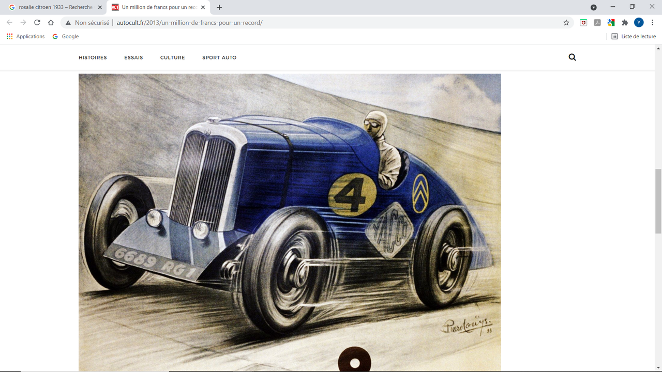Open the HISTOIRES menu item
The height and width of the screenshot is (372, 662).
pos(93,57)
